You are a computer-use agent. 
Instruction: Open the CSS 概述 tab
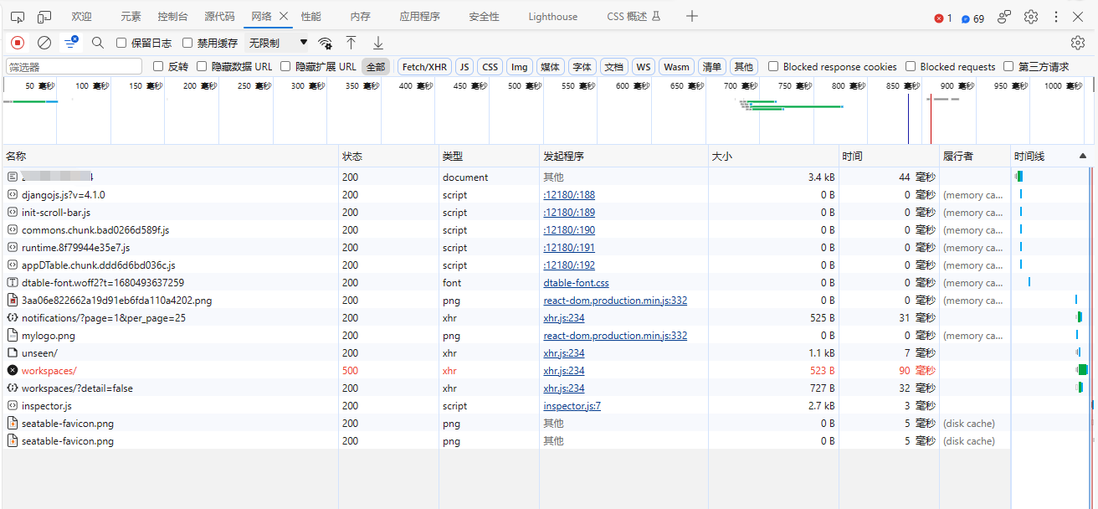634,17
